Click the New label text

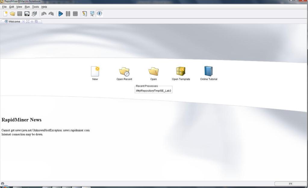[x=95, y=79]
